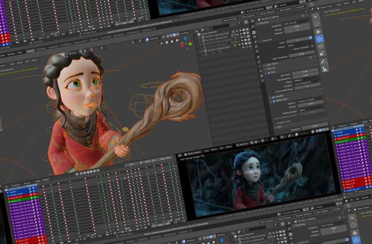
Task: Click the blue Z axis atop the navigation gizmo
Action: pos(185,38)
